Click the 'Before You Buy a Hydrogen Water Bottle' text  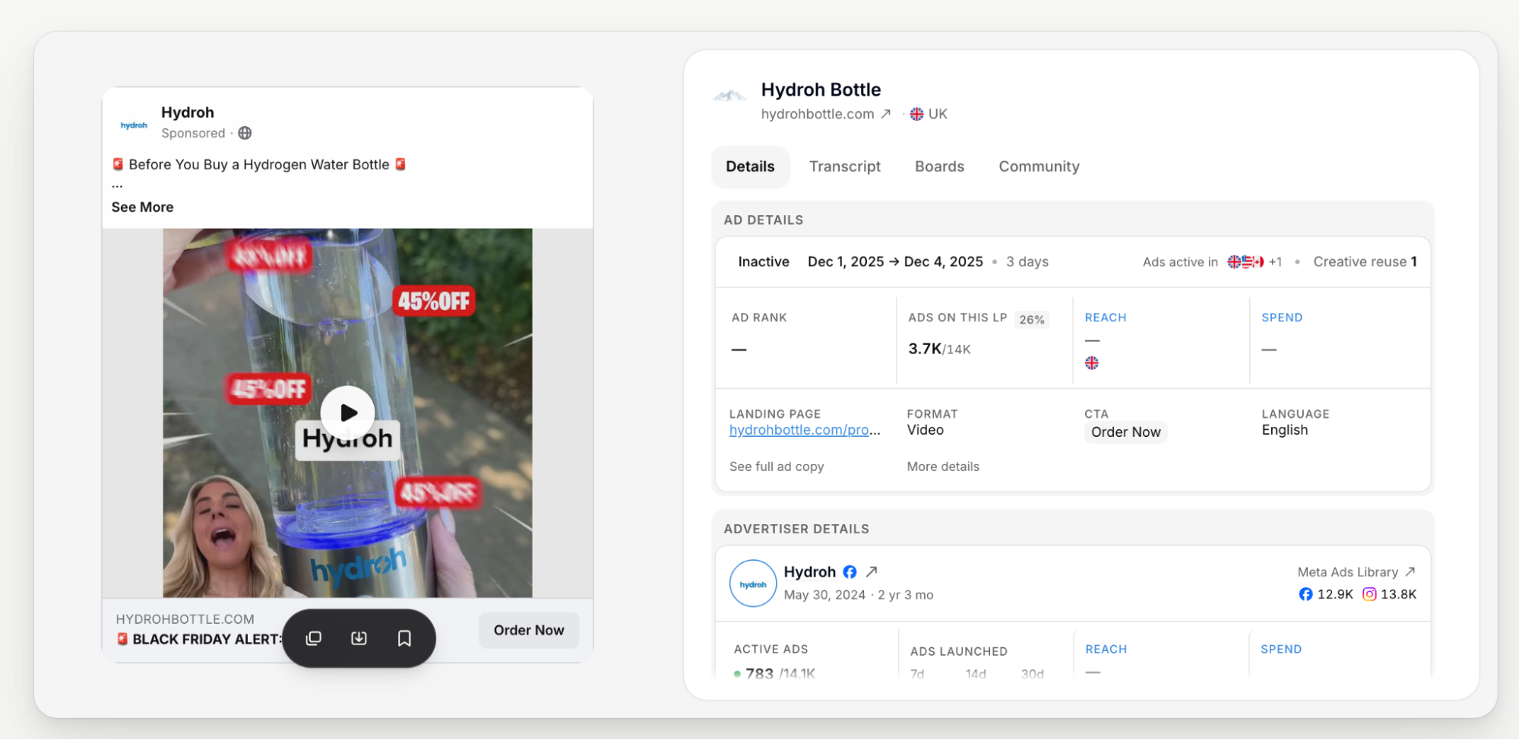[x=259, y=164]
